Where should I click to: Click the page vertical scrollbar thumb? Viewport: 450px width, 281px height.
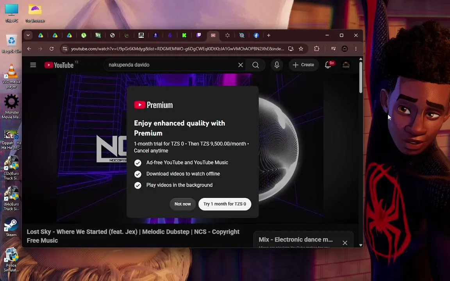(361, 77)
